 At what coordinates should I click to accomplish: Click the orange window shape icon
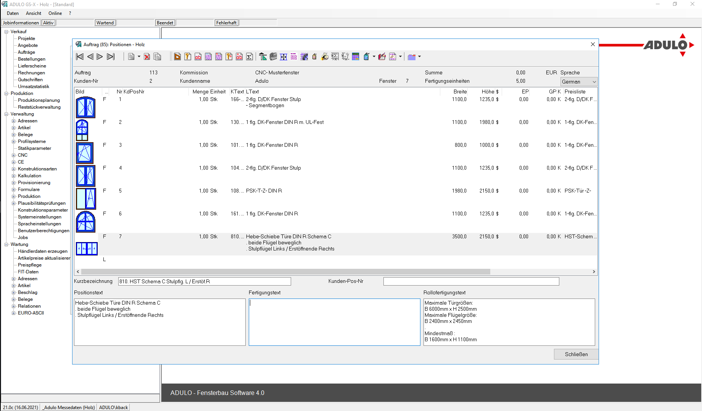point(177,57)
